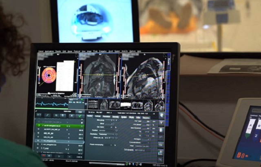Open the Slice group dropdown
Screen dimensions: 261x167
pos(111,120)
